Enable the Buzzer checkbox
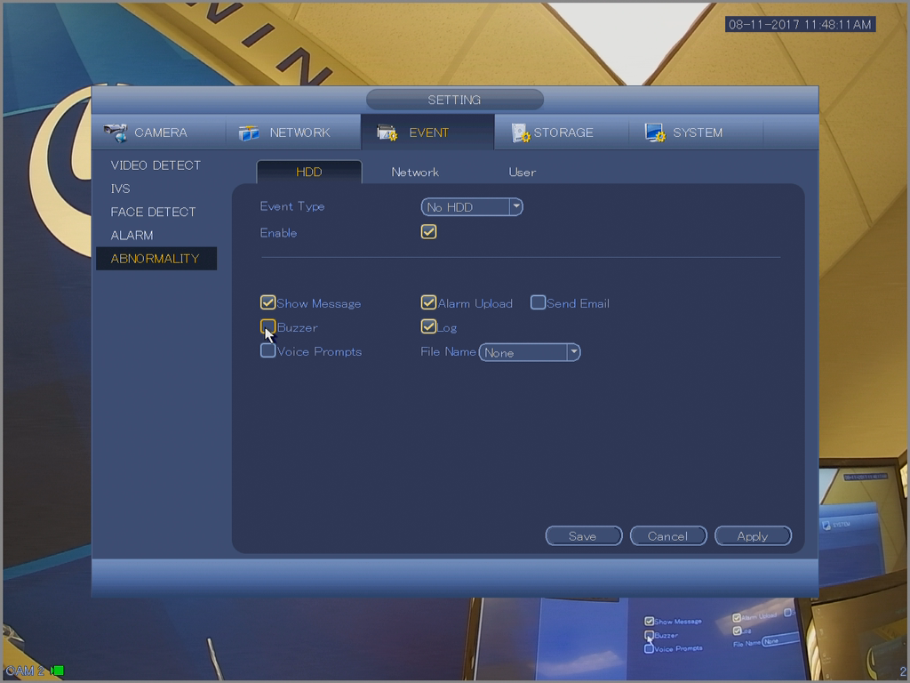 pyautogui.click(x=267, y=326)
